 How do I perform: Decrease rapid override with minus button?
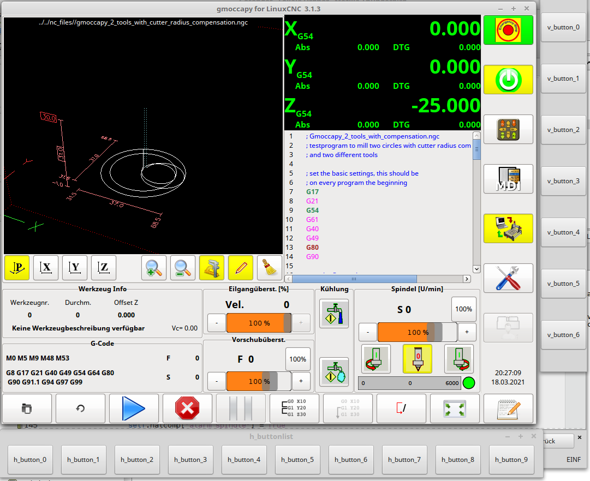click(217, 323)
